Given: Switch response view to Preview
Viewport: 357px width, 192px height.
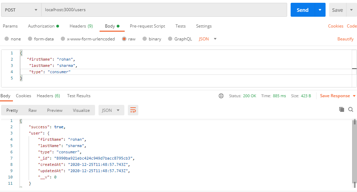Looking at the screenshot, I should point(54,110).
